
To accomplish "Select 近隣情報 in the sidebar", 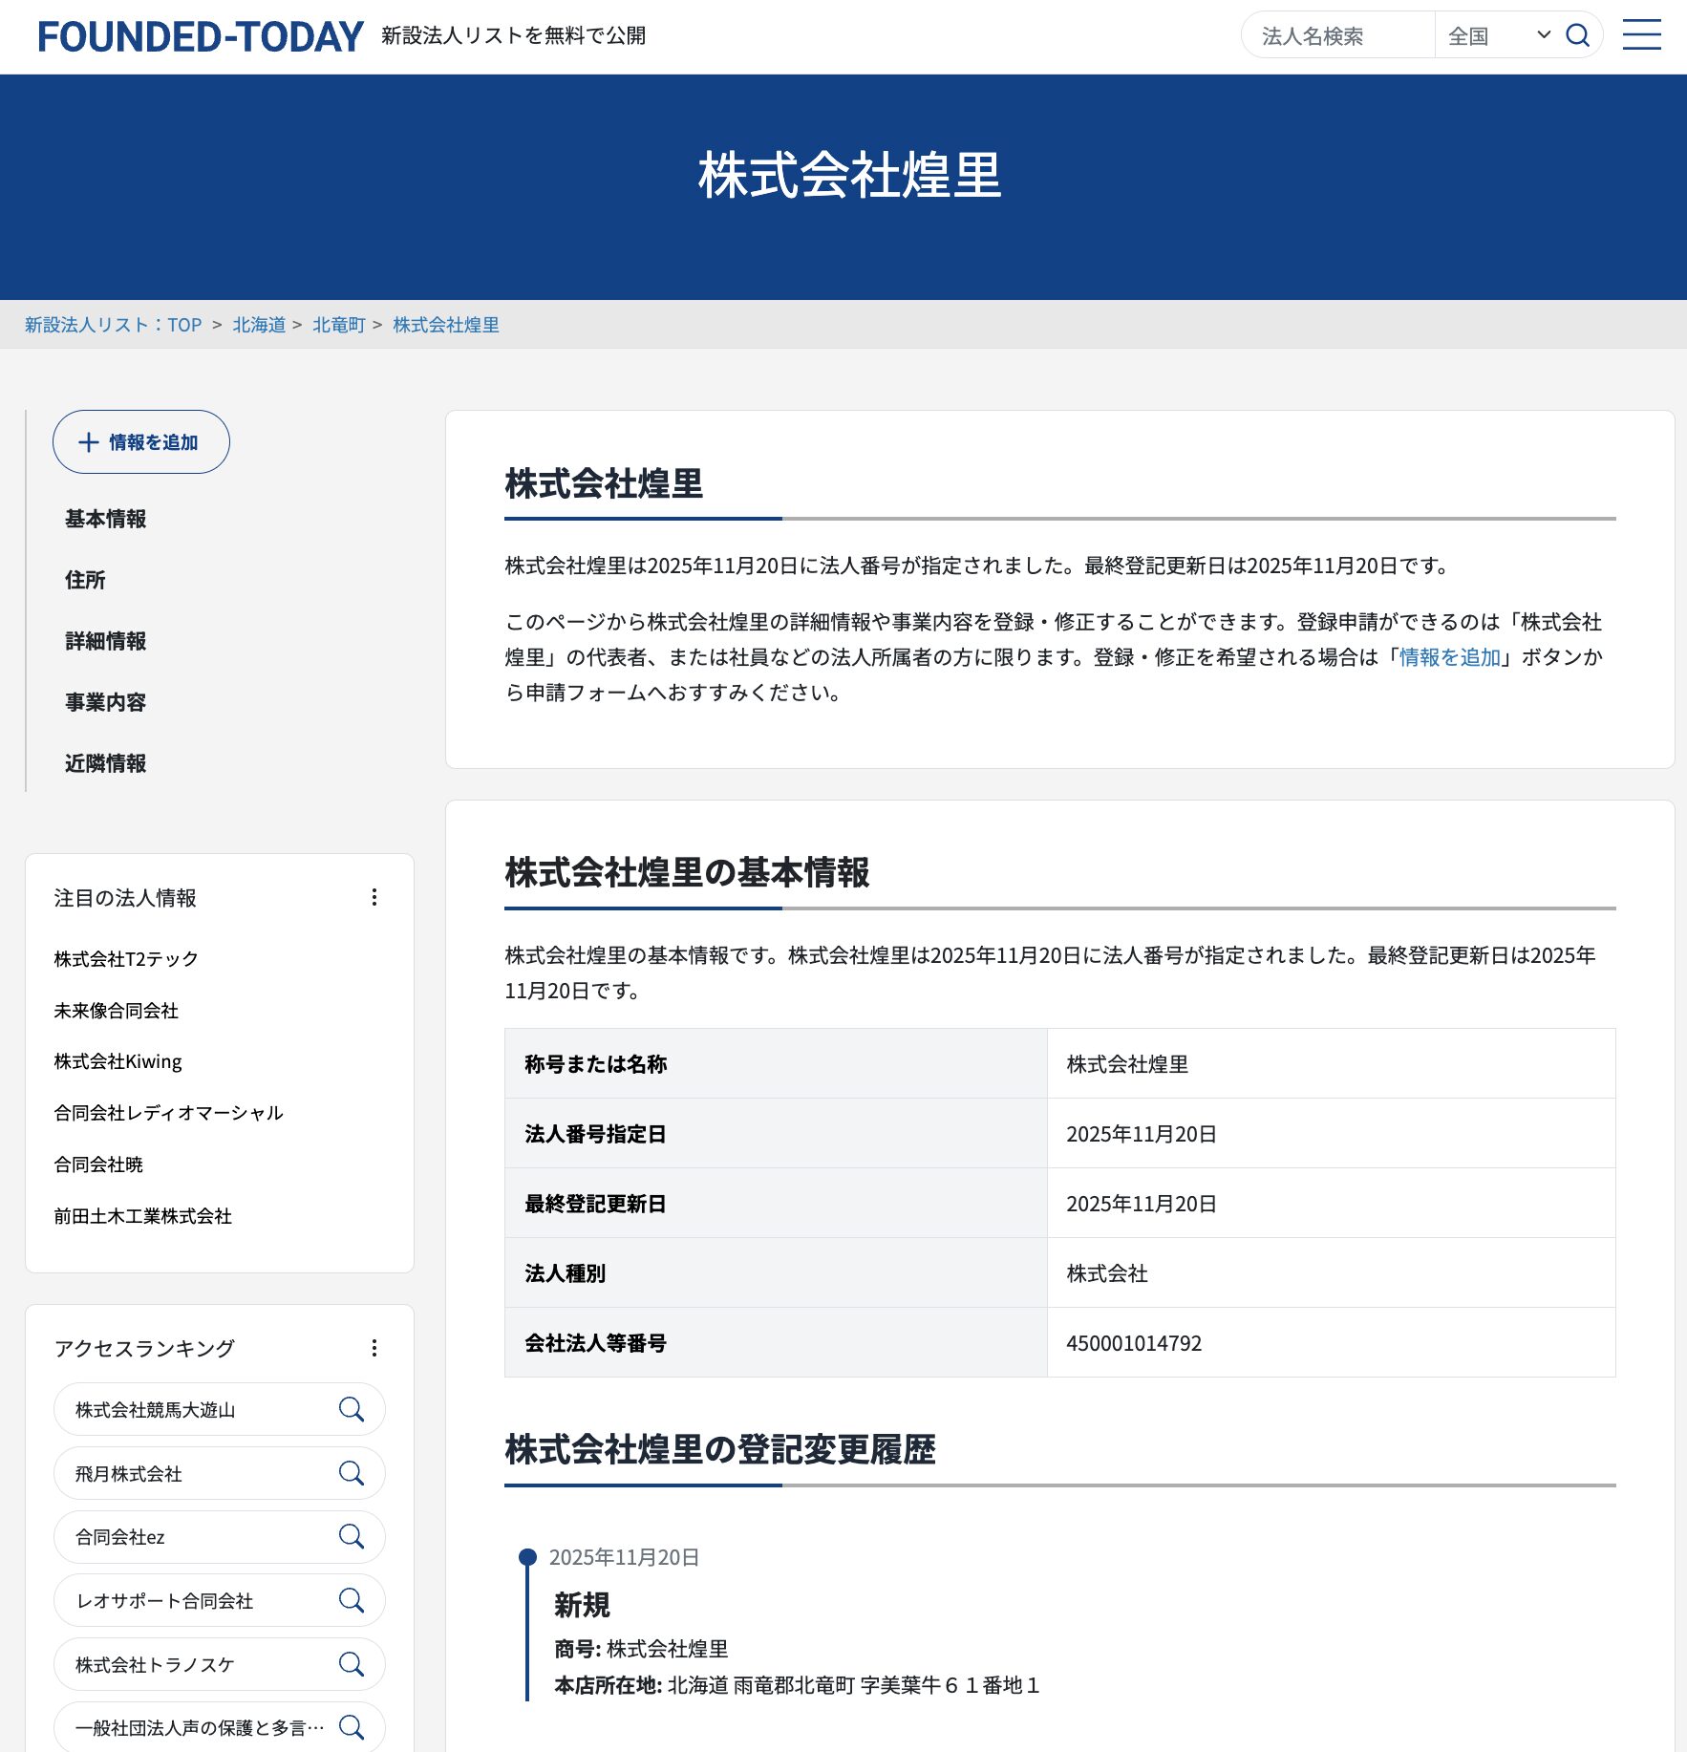I will coord(105,764).
